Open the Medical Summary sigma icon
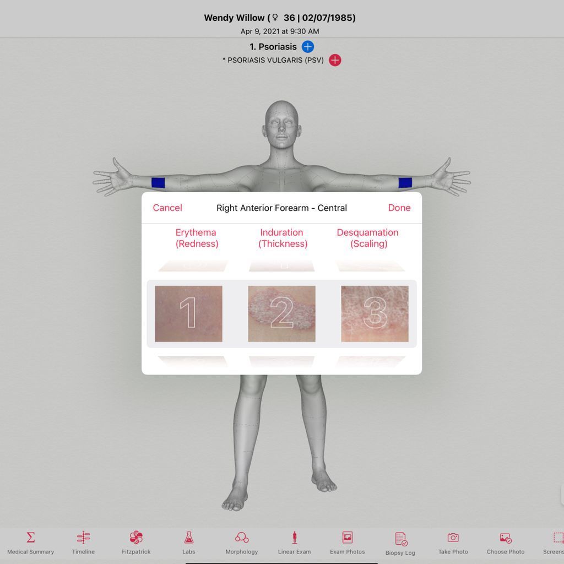 pos(31,538)
